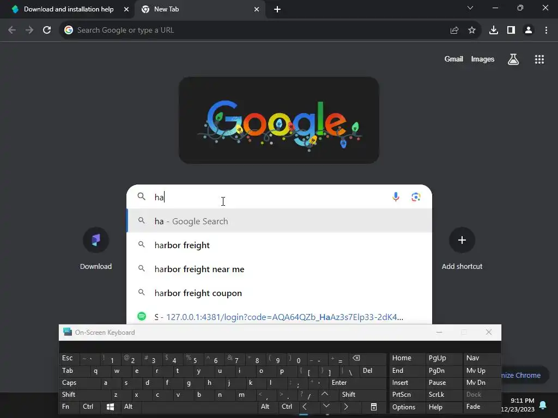Close the Download and installation help tab
The height and width of the screenshot is (418, 558).
coord(126,9)
